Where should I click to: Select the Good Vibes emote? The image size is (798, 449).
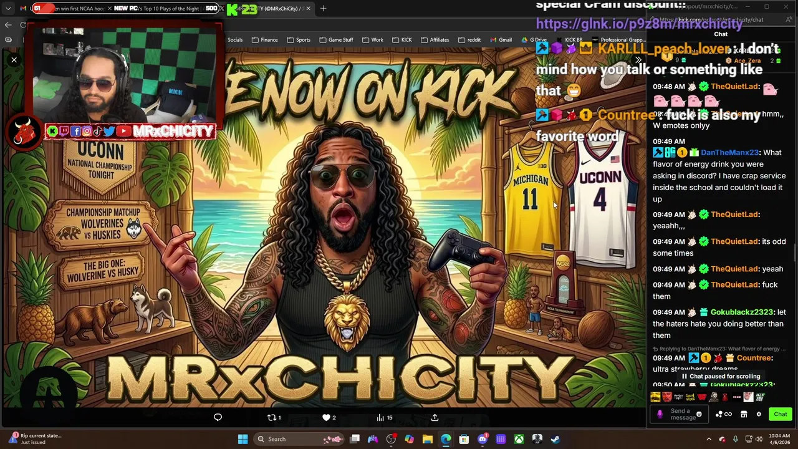[x=690, y=397]
